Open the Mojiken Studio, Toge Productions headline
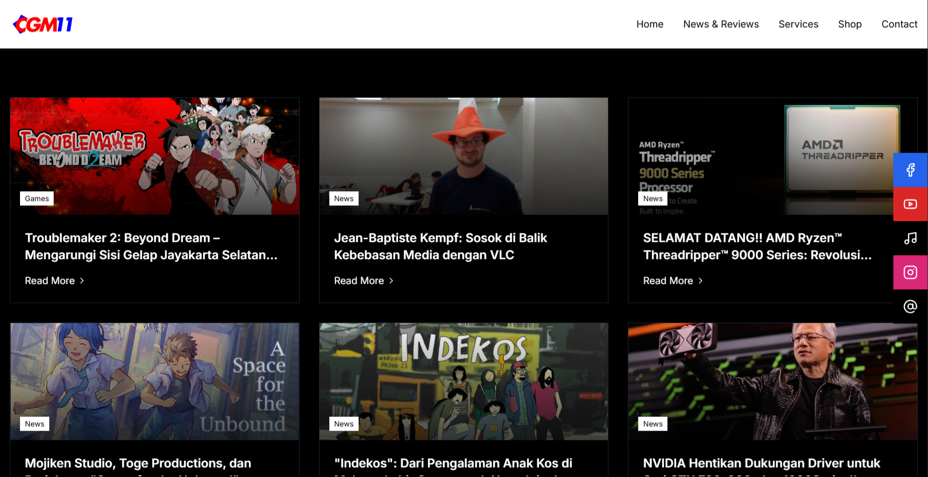This screenshot has height=477, width=928. [x=138, y=466]
